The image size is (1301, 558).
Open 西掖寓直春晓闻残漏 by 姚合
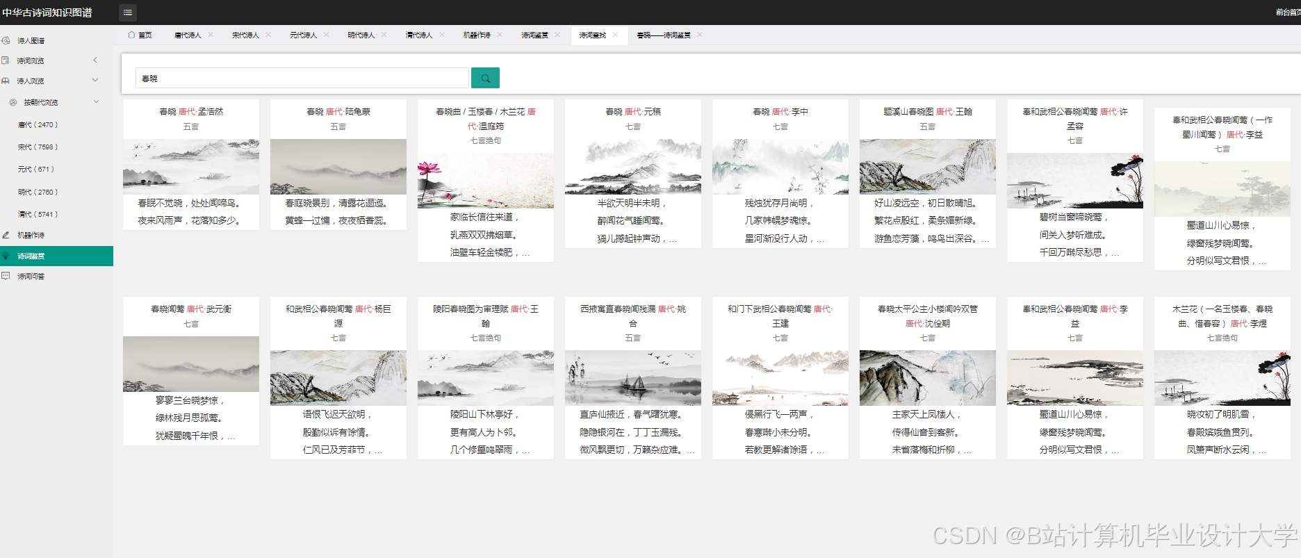(633, 316)
